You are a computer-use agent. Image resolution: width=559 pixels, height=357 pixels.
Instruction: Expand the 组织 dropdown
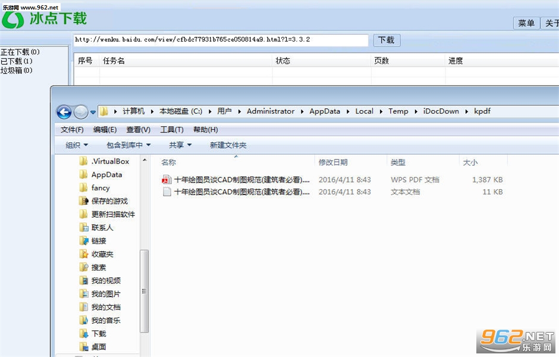pyautogui.click(x=77, y=145)
